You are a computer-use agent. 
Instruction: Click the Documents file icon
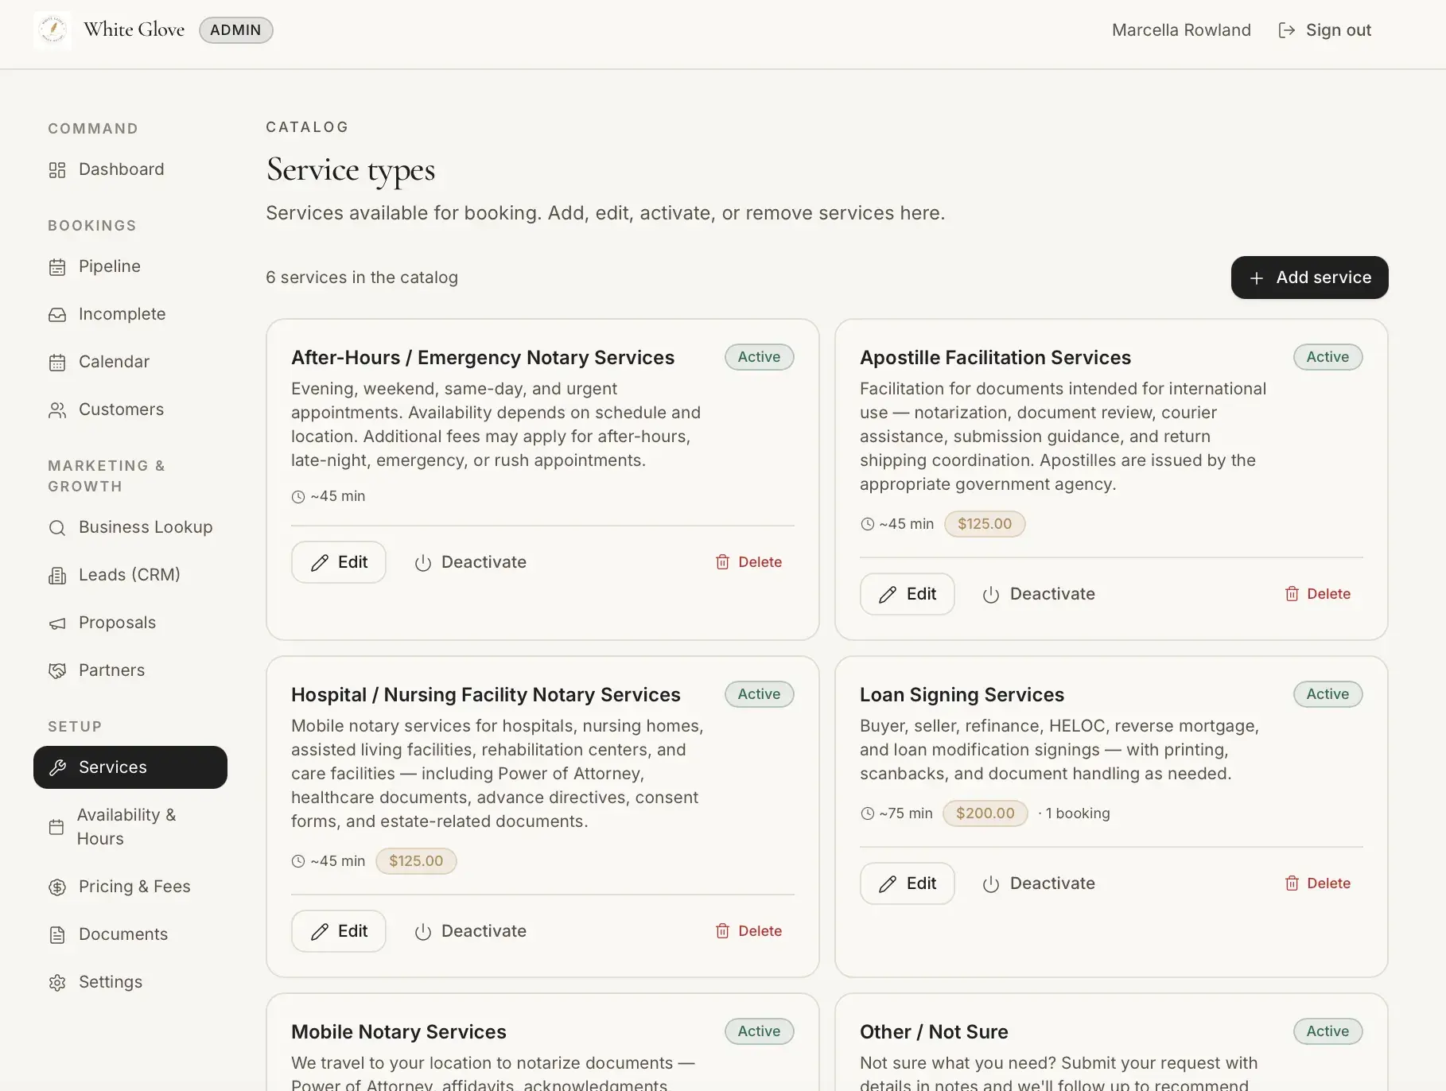pyautogui.click(x=57, y=935)
